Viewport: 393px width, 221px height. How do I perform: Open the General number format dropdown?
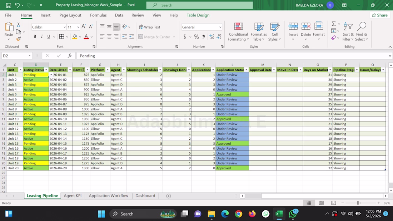[x=220, y=27]
